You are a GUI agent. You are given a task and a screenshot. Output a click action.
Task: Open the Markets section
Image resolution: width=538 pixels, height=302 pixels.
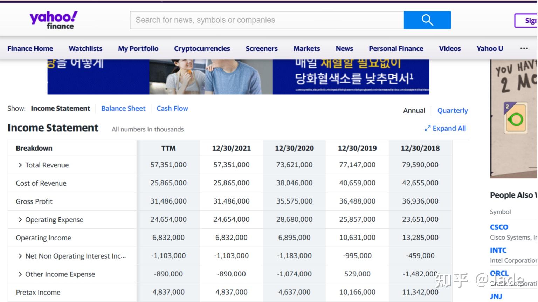(x=306, y=48)
